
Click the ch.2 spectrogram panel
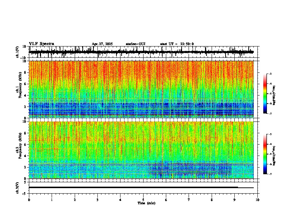point(141,150)
